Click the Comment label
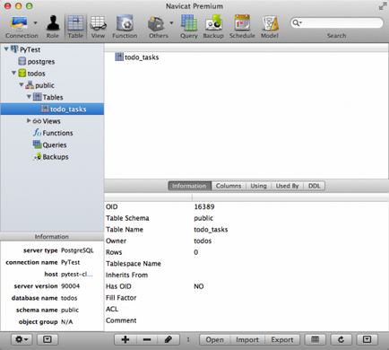The image size is (389, 350). [121, 320]
